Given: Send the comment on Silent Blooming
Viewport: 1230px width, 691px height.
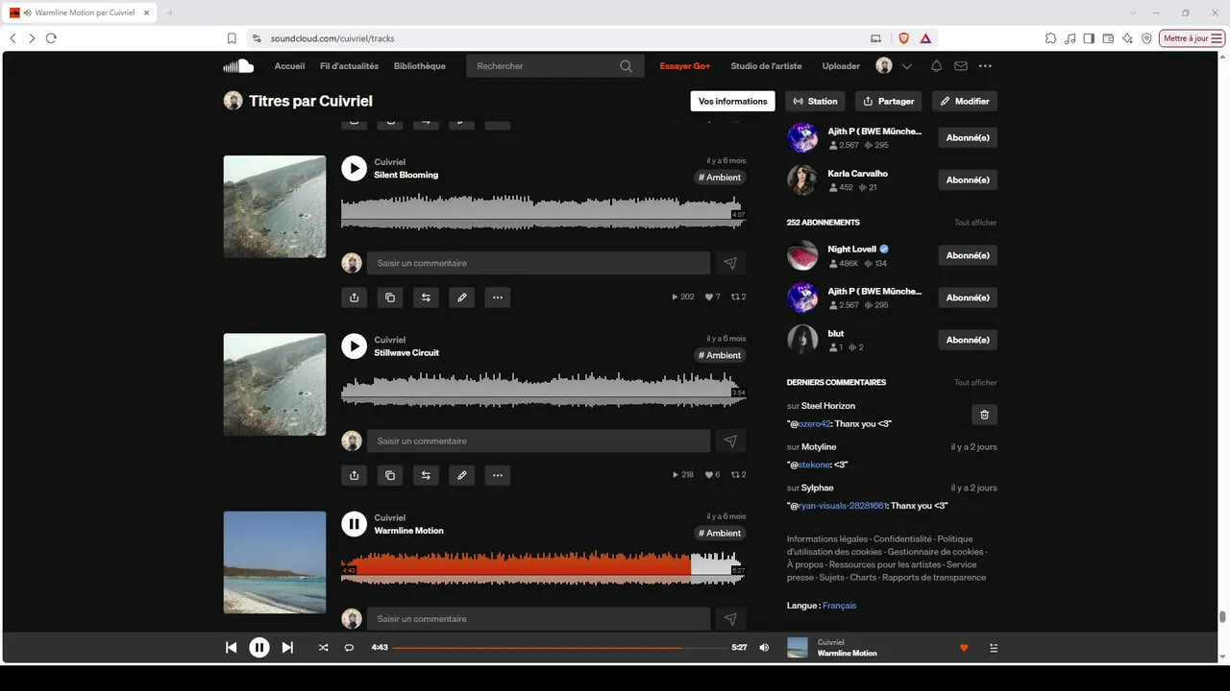Looking at the screenshot, I should point(730,263).
